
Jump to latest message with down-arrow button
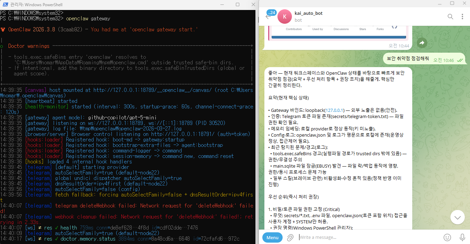[x=457, y=218]
